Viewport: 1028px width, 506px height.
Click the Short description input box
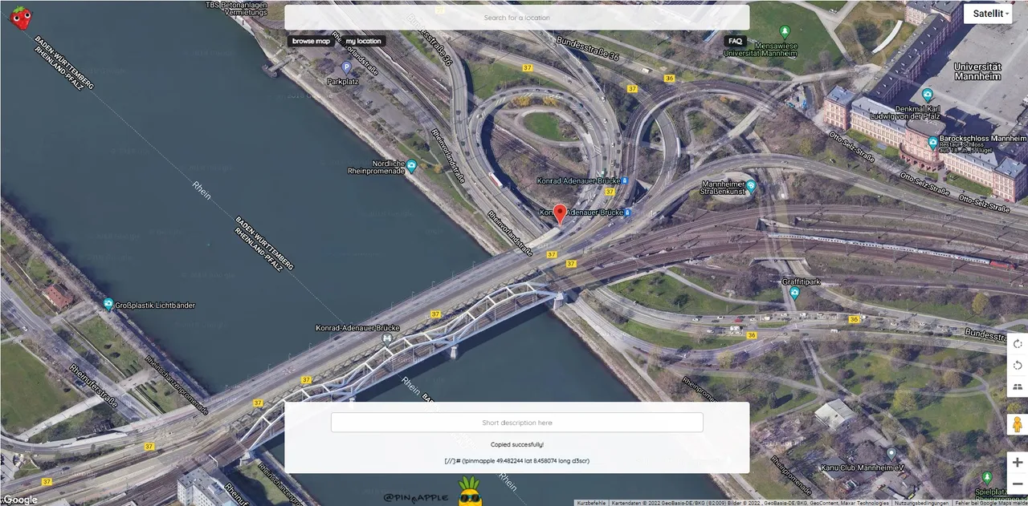click(x=516, y=423)
